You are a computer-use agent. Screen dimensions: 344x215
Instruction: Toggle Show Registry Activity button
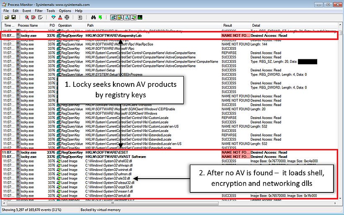point(113,17)
